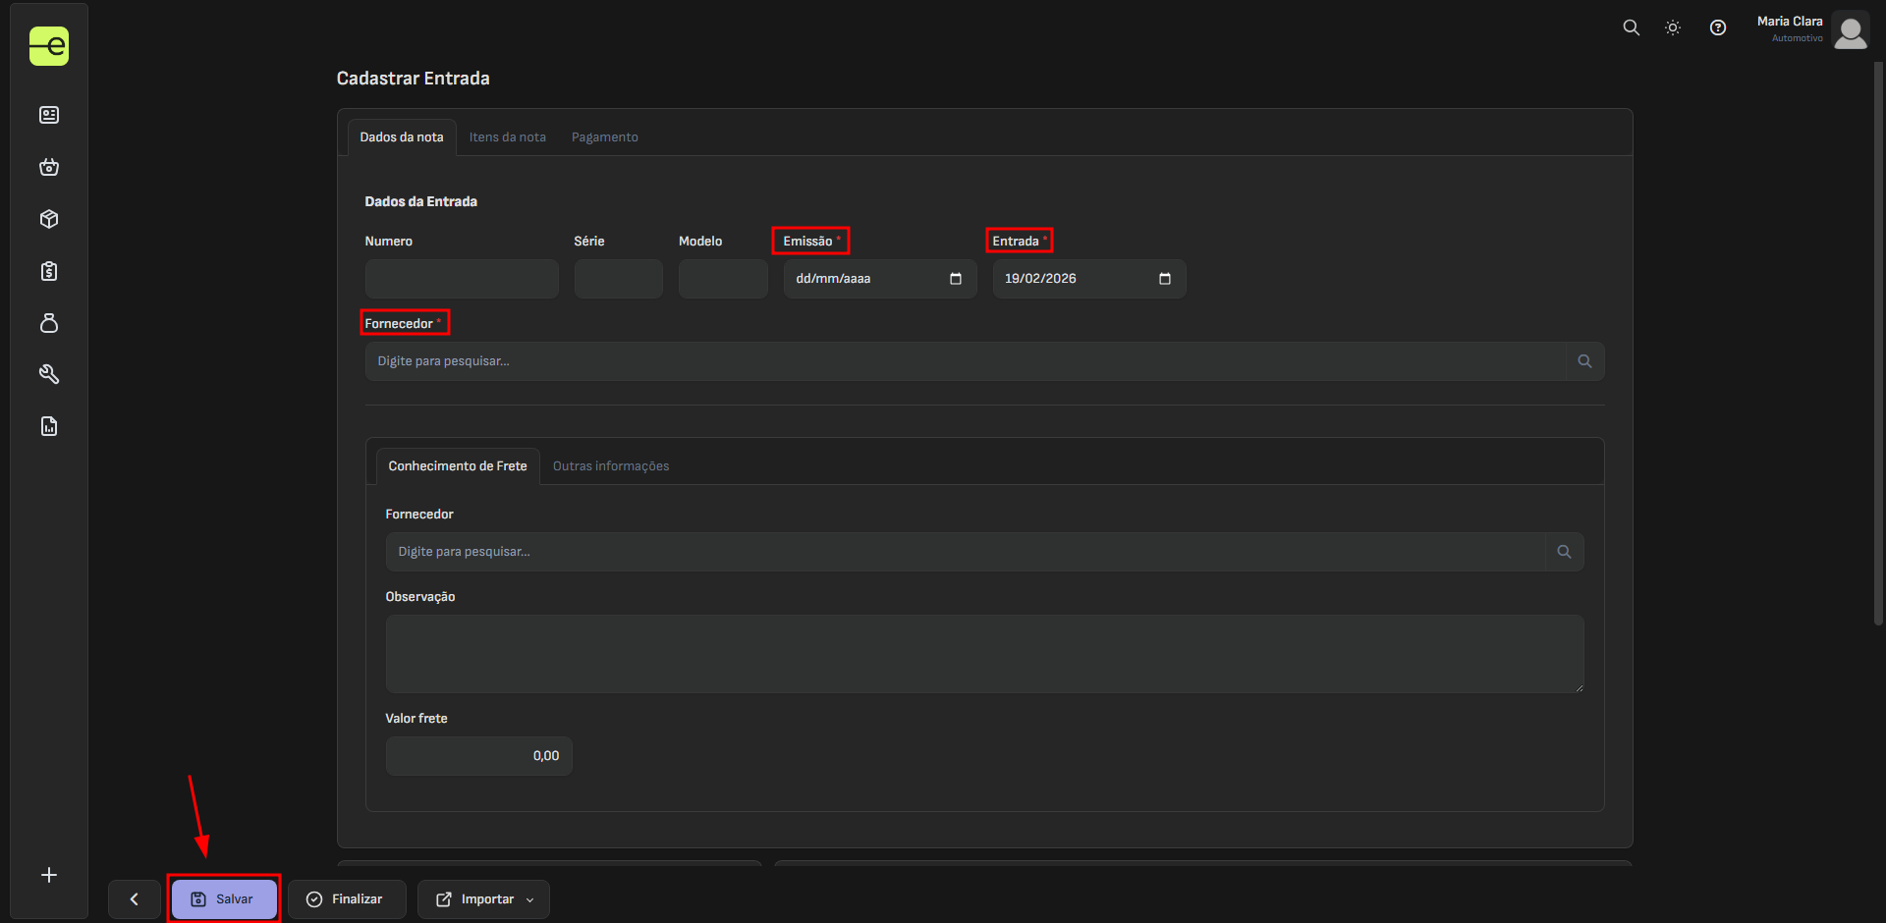The height and width of the screenshot is (923, 1886).
Task: Open the wrench tools sidebar icon
Action: [49, 374]
